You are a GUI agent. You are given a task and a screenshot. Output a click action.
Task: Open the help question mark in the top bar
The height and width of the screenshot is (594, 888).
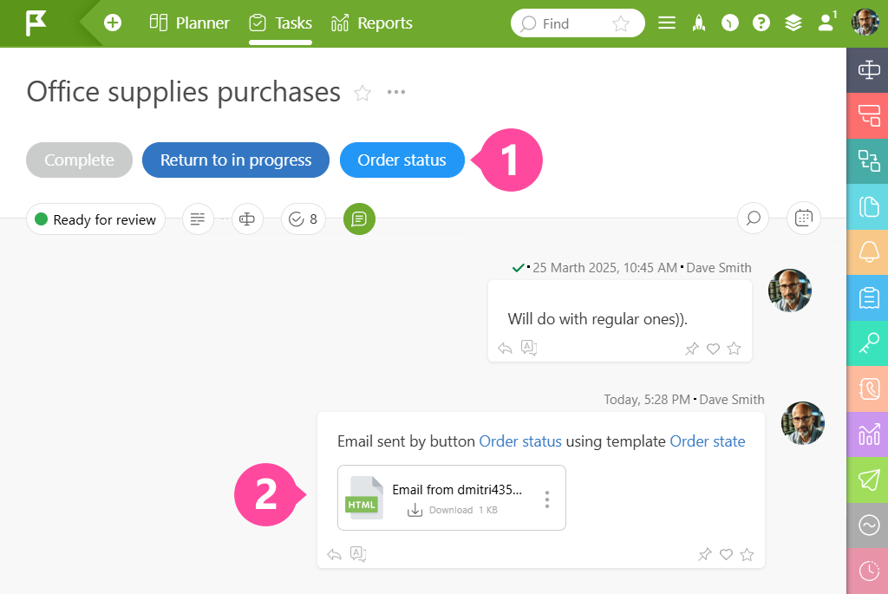point(761,23)
